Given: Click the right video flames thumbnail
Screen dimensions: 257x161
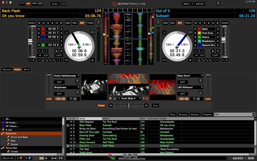Looking at the screenshot, I should pyautogui.click(x=163, y=87).
